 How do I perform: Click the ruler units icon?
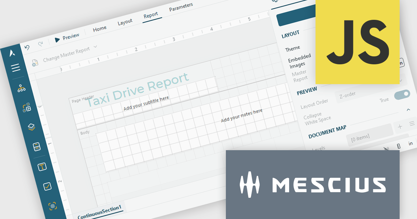click(399, 146)
